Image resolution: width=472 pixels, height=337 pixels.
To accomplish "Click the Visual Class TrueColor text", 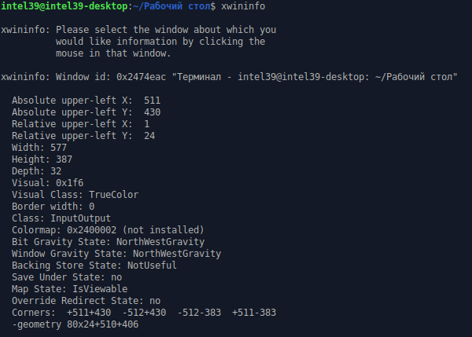I will pos(114,195).
